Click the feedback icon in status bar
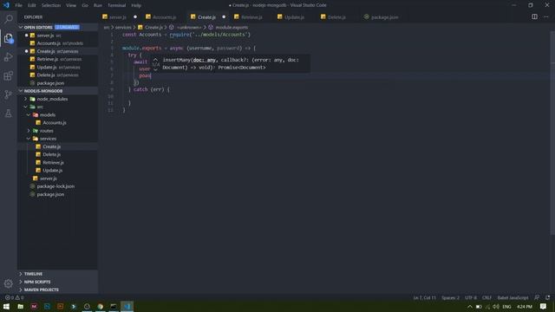The image size is (555, 312). (537, 297)
